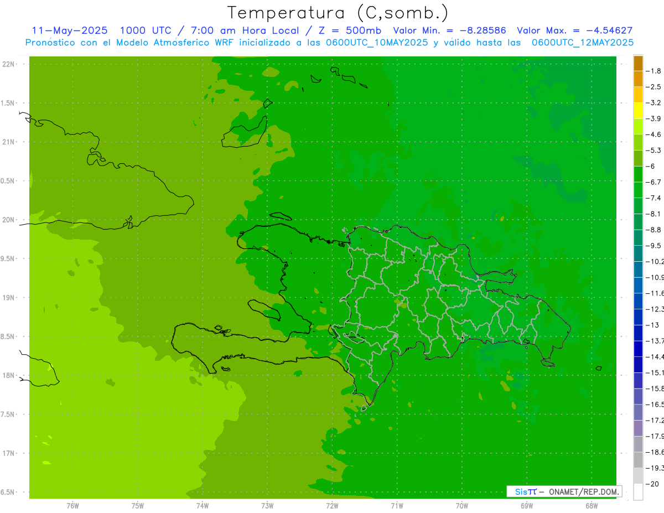Click the 19N latitude axis label
This screenshot has height=513, width=664.
click(x=8, y=298)
